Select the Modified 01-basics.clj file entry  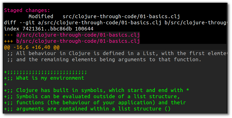click(104, 16)
